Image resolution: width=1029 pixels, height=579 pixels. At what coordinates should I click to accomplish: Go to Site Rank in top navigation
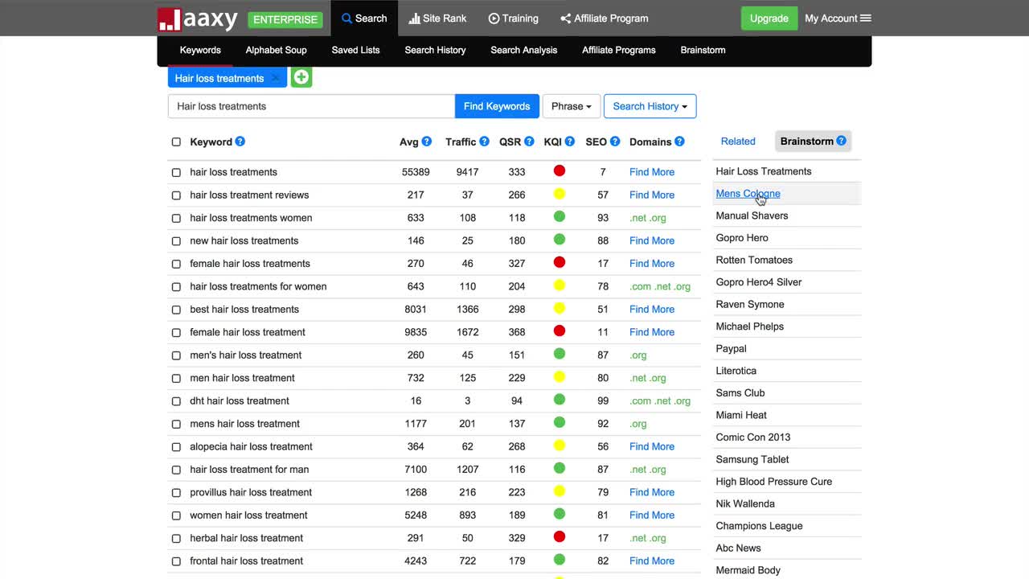pyautogui.click(x=438, y=18)
